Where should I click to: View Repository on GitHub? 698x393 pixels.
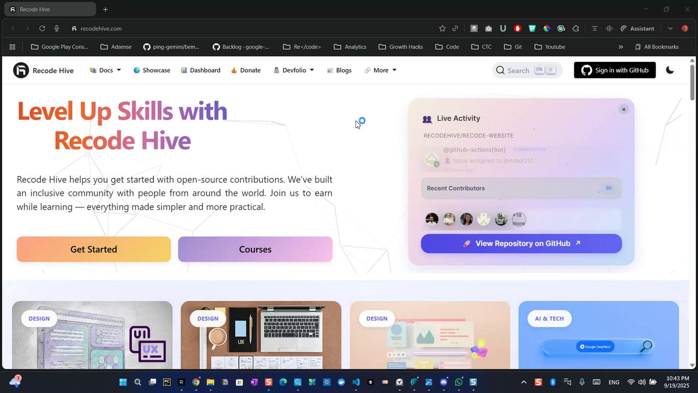pyautogui.click(x=521, y=243)
